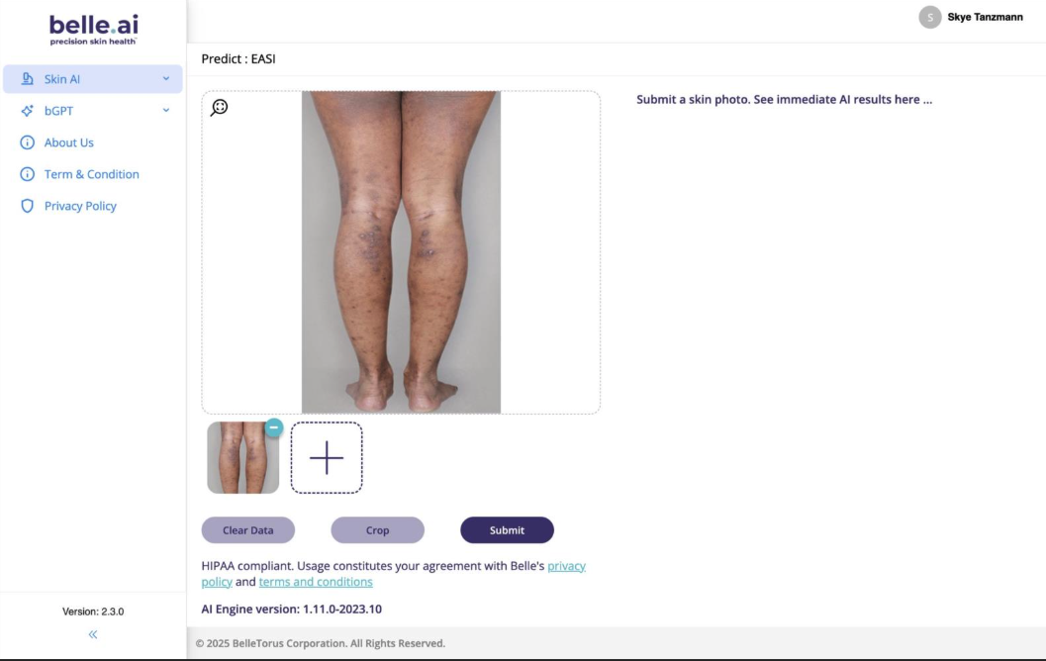1046x661 pixels.
Task: Click the About Us info icon
Action: point(28,142)
